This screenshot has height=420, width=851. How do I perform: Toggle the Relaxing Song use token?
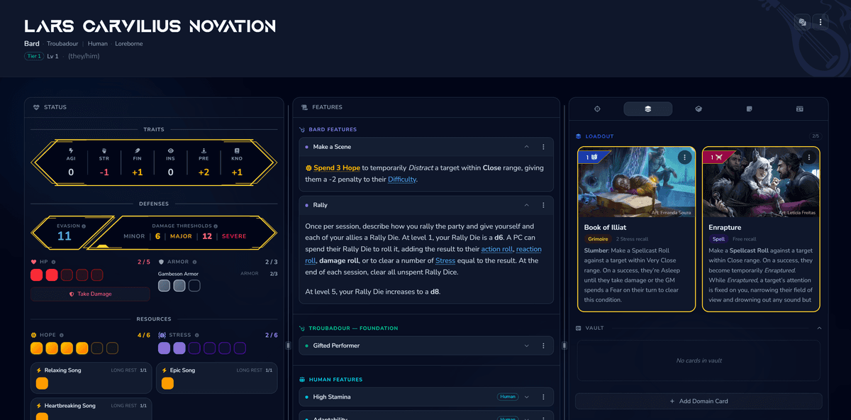(42, 383)
